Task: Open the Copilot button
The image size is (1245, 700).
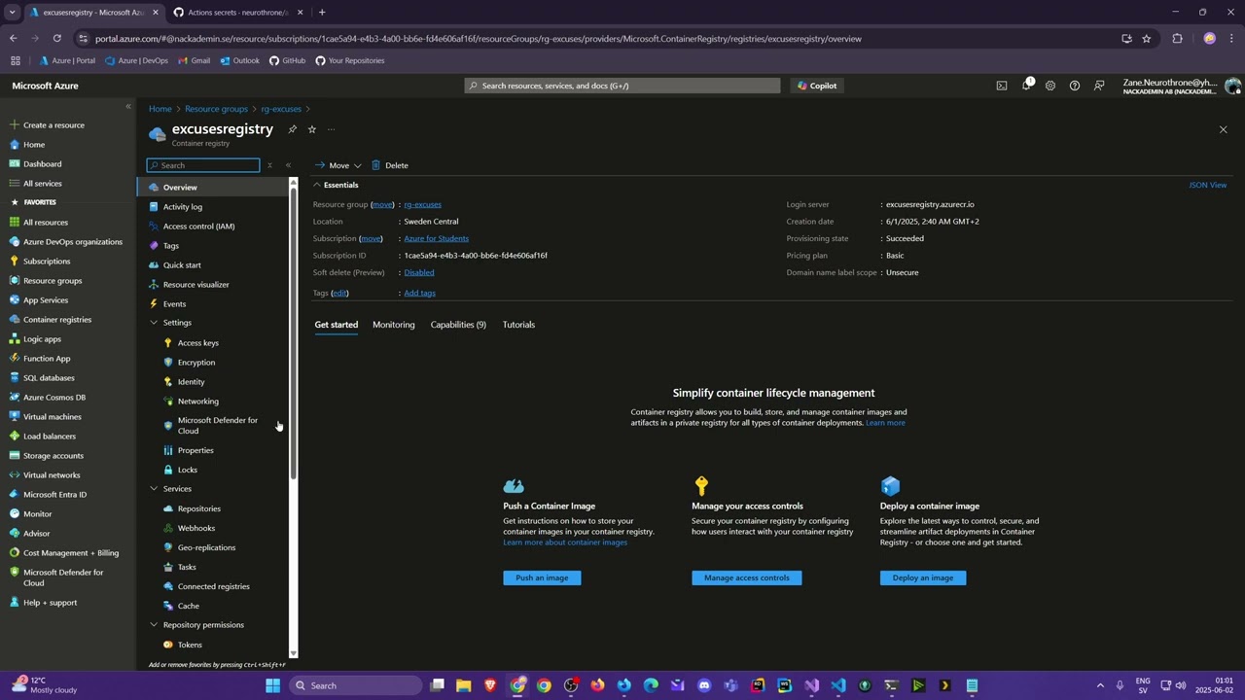Action: [817, 86]
